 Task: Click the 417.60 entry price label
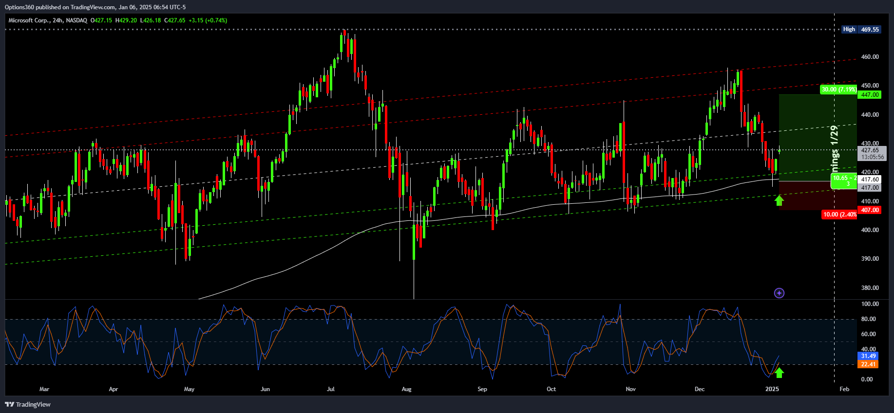coord(870,180)
